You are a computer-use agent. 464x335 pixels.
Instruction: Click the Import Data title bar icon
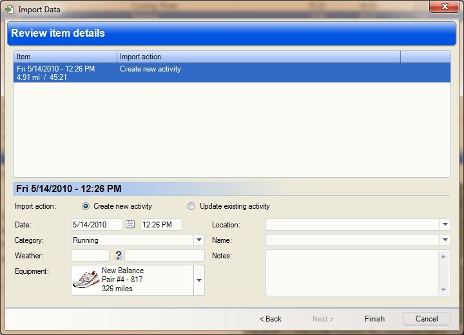(9, 10)
